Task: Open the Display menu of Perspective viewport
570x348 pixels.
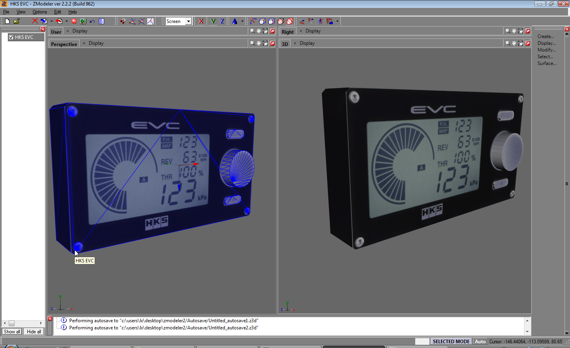Action: click(x=96, y=43)
